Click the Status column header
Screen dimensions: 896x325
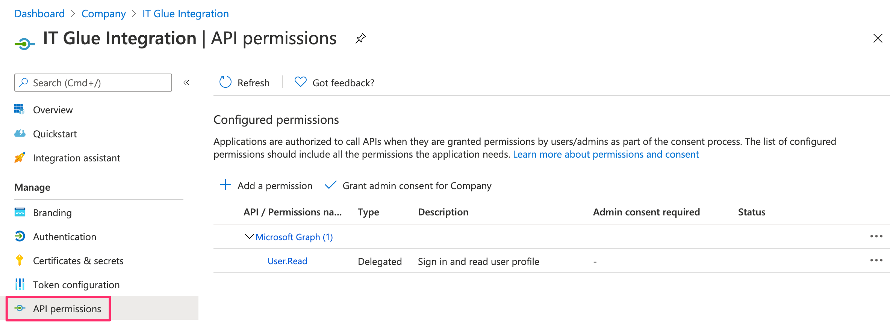[752, 212]
